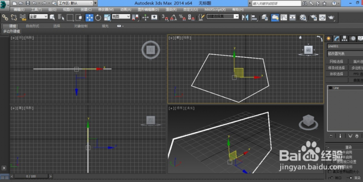
Task: Click the time slider showing 0 / 100
Action: click(x=31, y=176)
